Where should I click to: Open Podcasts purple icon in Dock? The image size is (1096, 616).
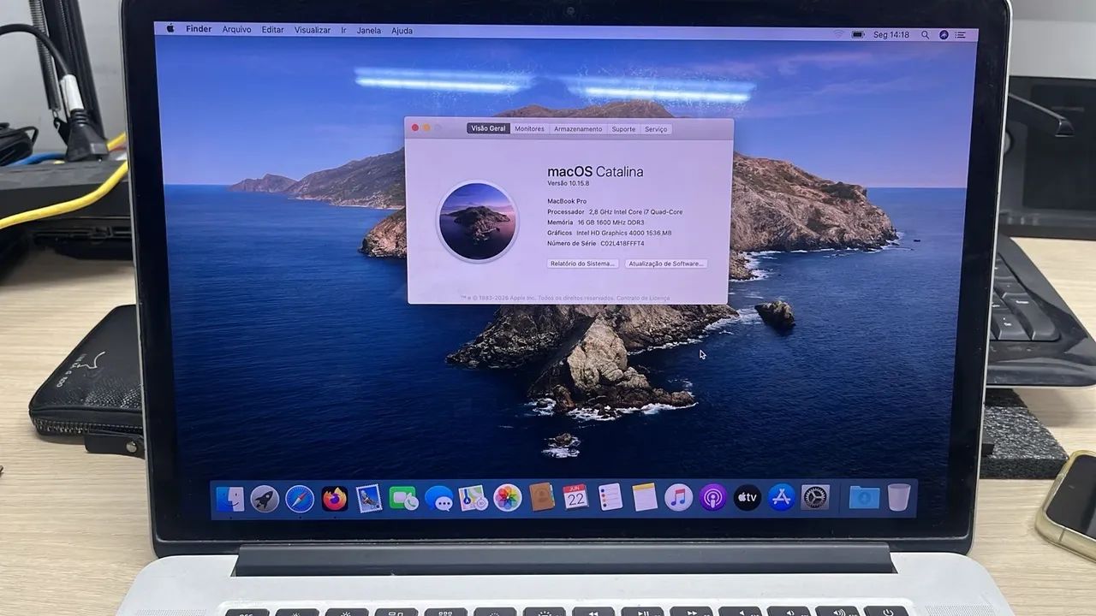(x=713, y=497)
